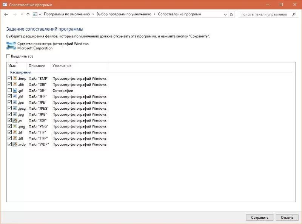
Task: Uncheck the .dib extension checkbox
Action: click(x=10, y=84)
